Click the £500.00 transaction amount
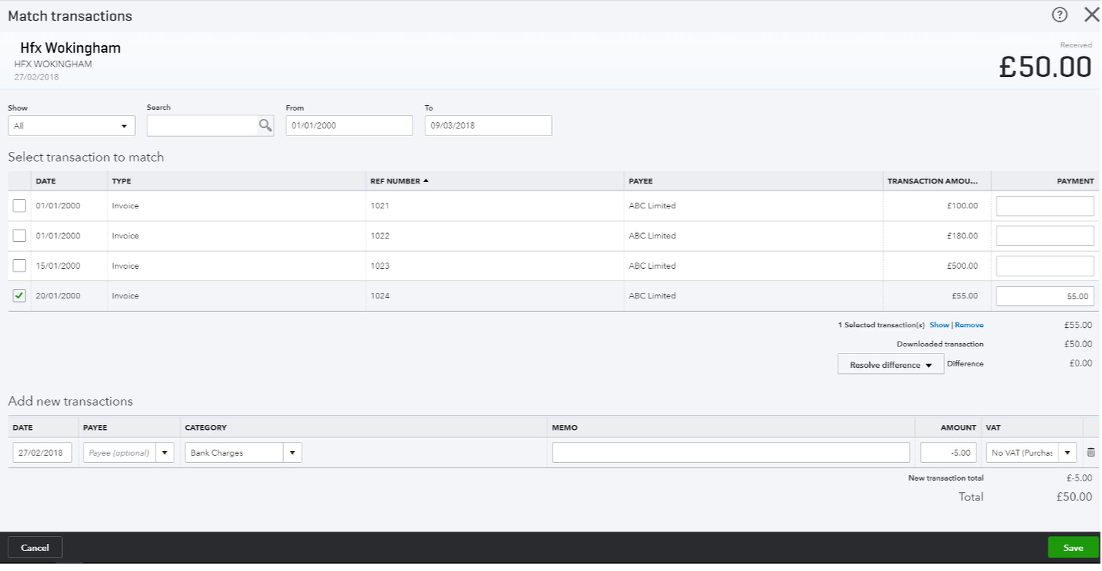This screenshot has width=1102, height=571. 962,265
